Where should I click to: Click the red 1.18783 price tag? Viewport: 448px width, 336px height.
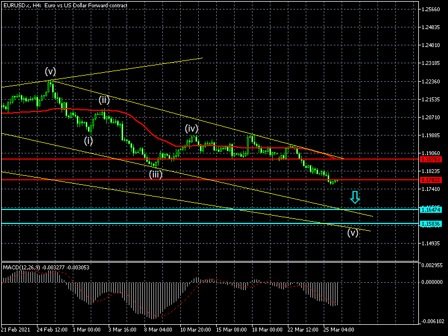pyautogui.click(x=430, y=160)
